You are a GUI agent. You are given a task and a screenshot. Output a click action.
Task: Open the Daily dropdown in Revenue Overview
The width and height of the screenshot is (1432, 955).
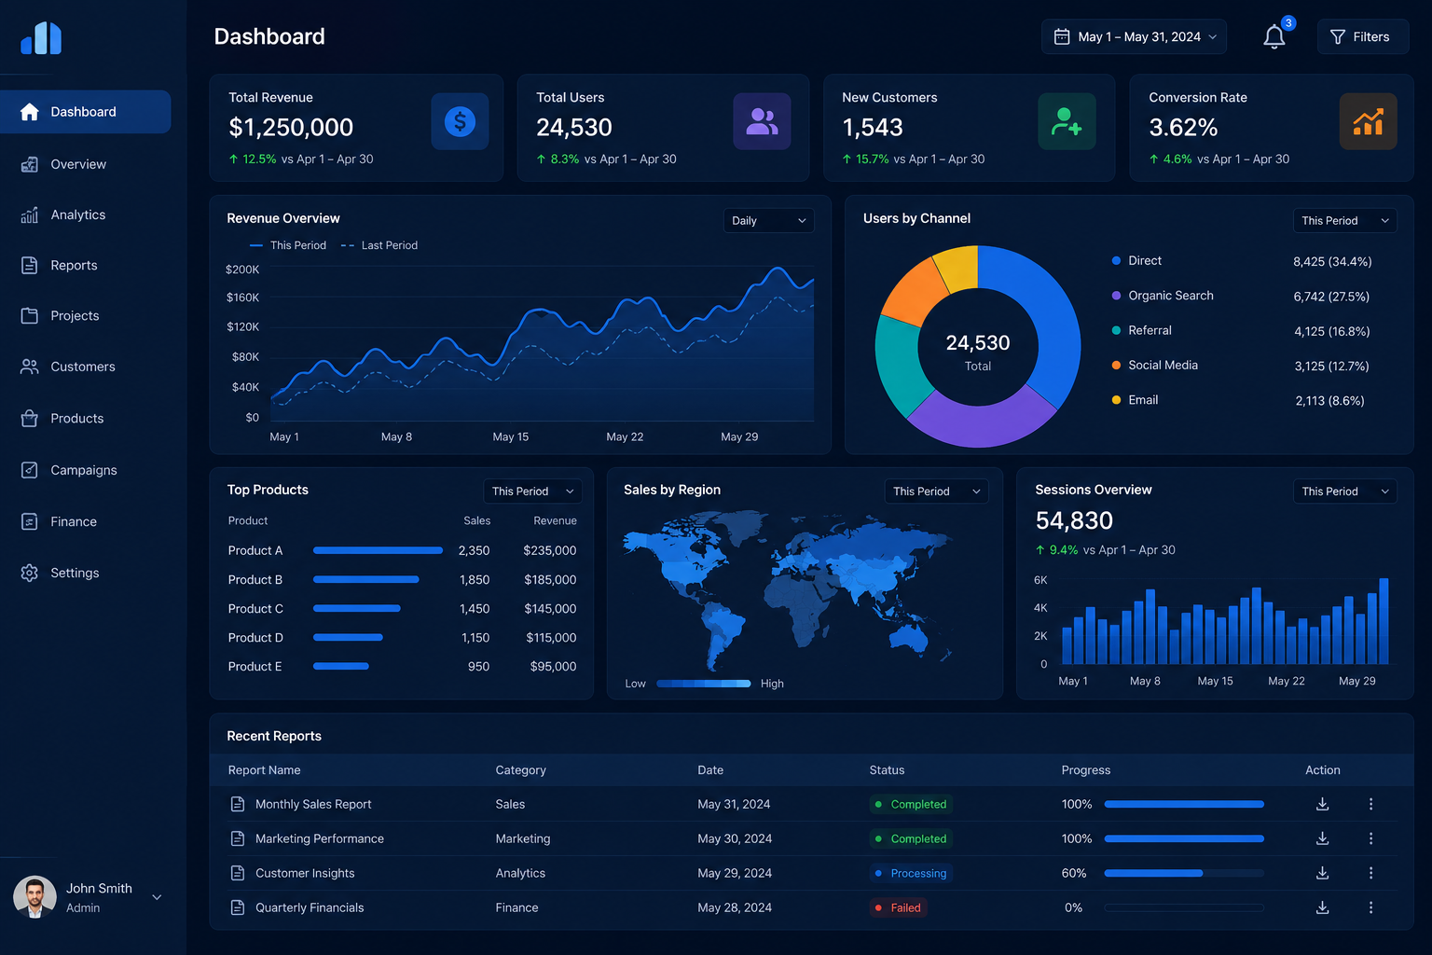point(769,220)
